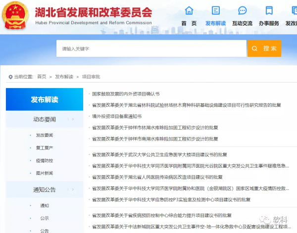Open the 图片新闻 sidebar item
This screenshot has width=297, height=233.
coord(45,173)
